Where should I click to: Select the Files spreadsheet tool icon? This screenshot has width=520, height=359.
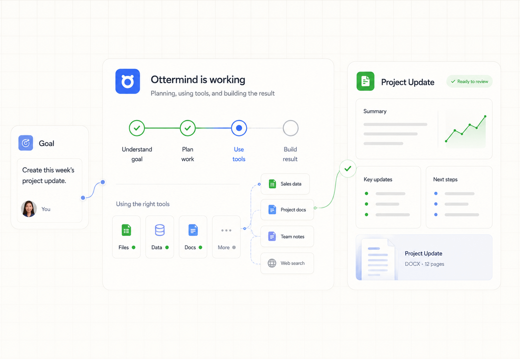[x=126, y=230]
